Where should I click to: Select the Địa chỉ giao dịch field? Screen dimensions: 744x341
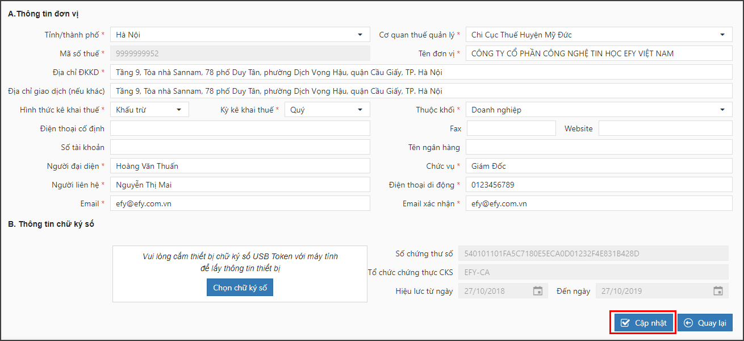pyautogui.click(x=421, y=91)
